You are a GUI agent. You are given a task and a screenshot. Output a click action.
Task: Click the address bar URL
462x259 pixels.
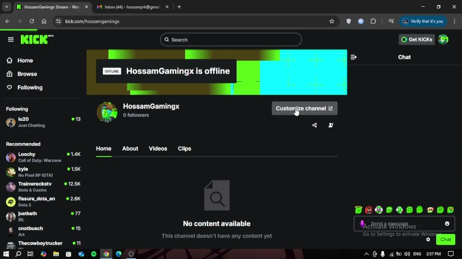click(x=92, y=21)
